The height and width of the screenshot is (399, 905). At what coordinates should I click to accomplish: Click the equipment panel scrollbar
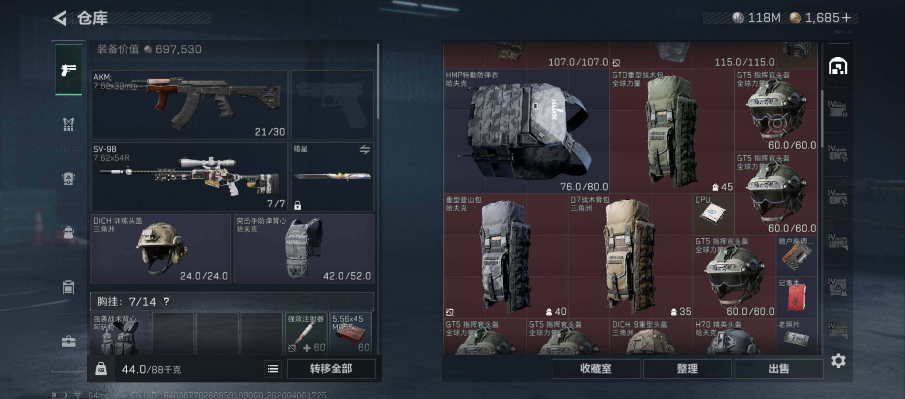(378, 81)
